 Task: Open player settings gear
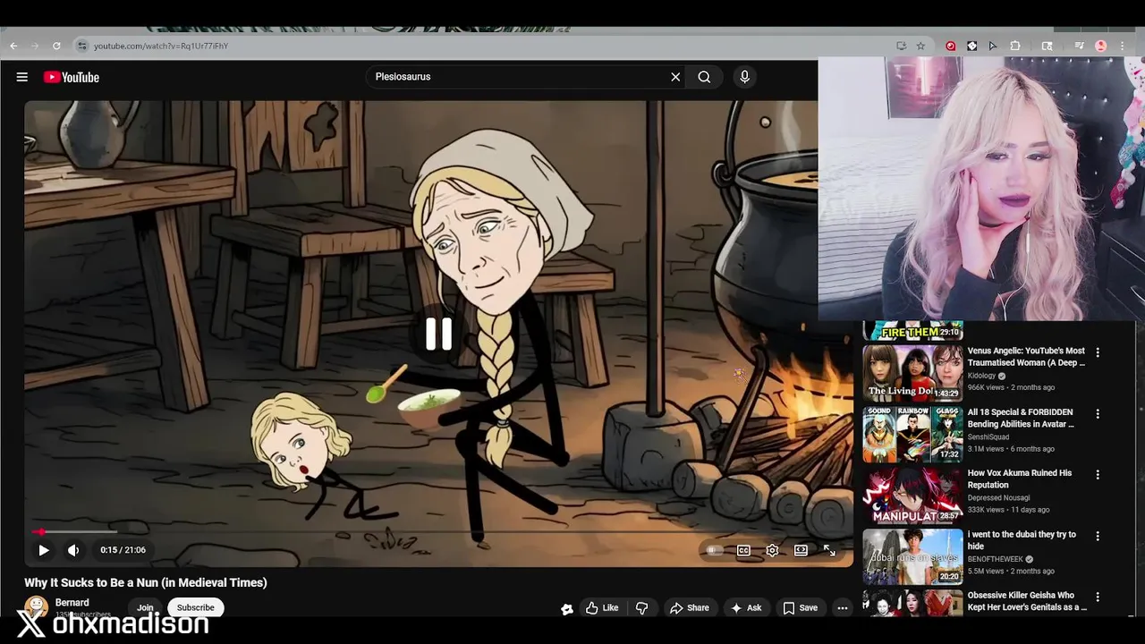[772, 550]
